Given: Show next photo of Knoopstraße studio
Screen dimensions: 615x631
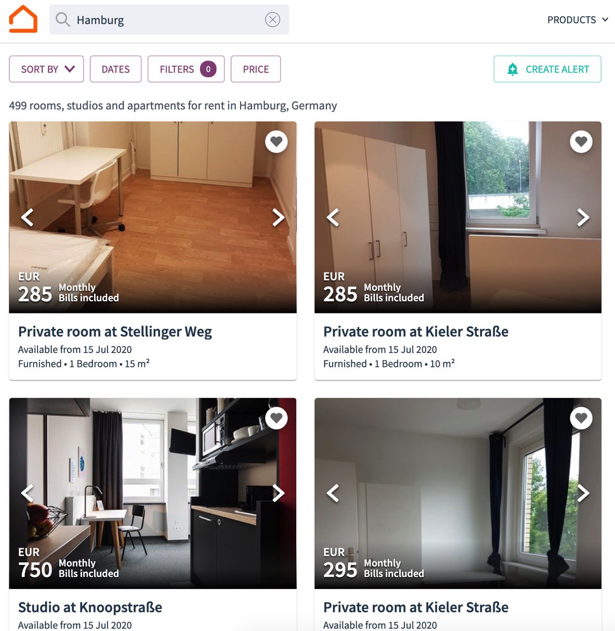Looking at the screenshot, I should click(278, 493).
